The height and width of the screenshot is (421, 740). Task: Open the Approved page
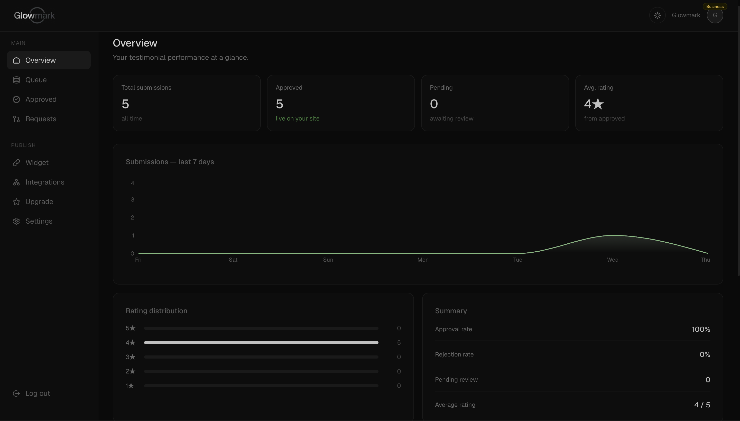tap(49, 99)
